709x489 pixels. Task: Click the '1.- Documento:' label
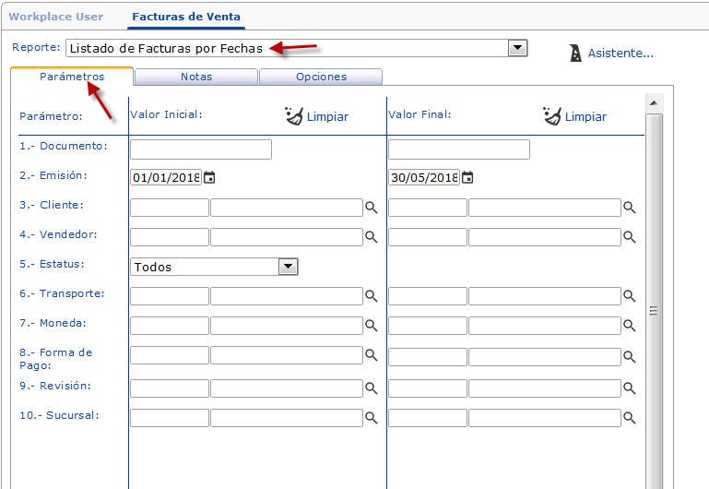pos(64,146)
